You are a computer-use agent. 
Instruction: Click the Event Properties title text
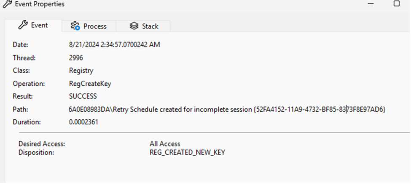(x=40, y=4)
